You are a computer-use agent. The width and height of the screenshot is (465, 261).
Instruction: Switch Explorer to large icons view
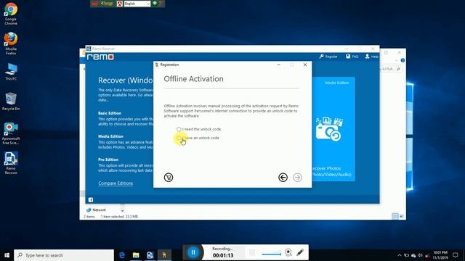tap(402, 216)
